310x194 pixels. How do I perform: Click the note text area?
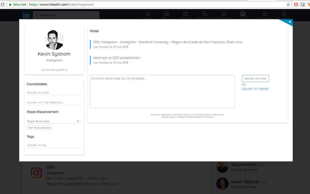[x=162, y=91]
